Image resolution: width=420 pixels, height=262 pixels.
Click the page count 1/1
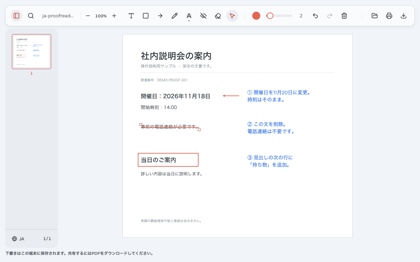click(x=47, y=239)
